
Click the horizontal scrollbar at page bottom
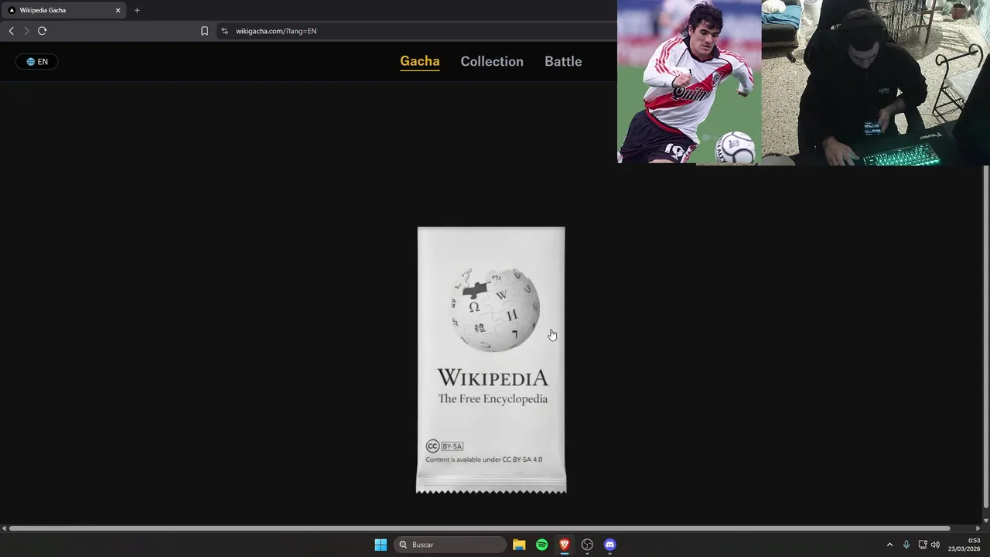480,528
